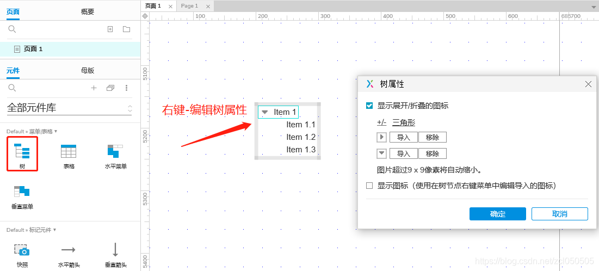This screenshot has width=599, height=271.
Task: Open the tab list dropdown arrow
Action: [593, 7]
